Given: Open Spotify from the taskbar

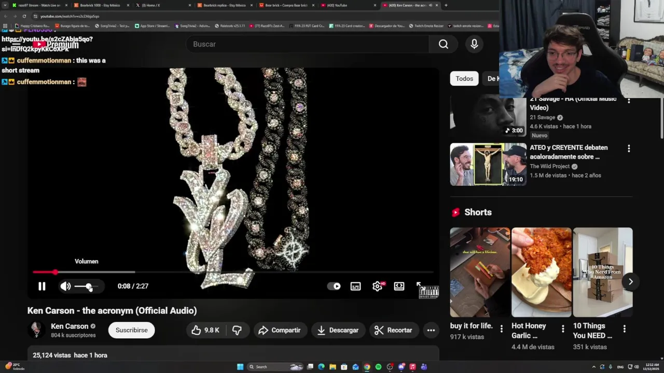Looking at the screenshot, I should coord(378,367).
